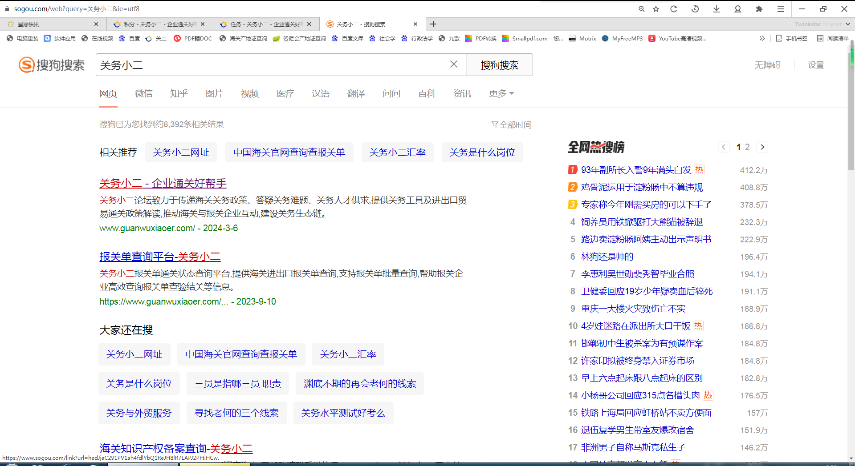Close the 关务小二 - 搜狗搜索 tab
The height and width of the screenshot is (466, 855).
(415, 24)
